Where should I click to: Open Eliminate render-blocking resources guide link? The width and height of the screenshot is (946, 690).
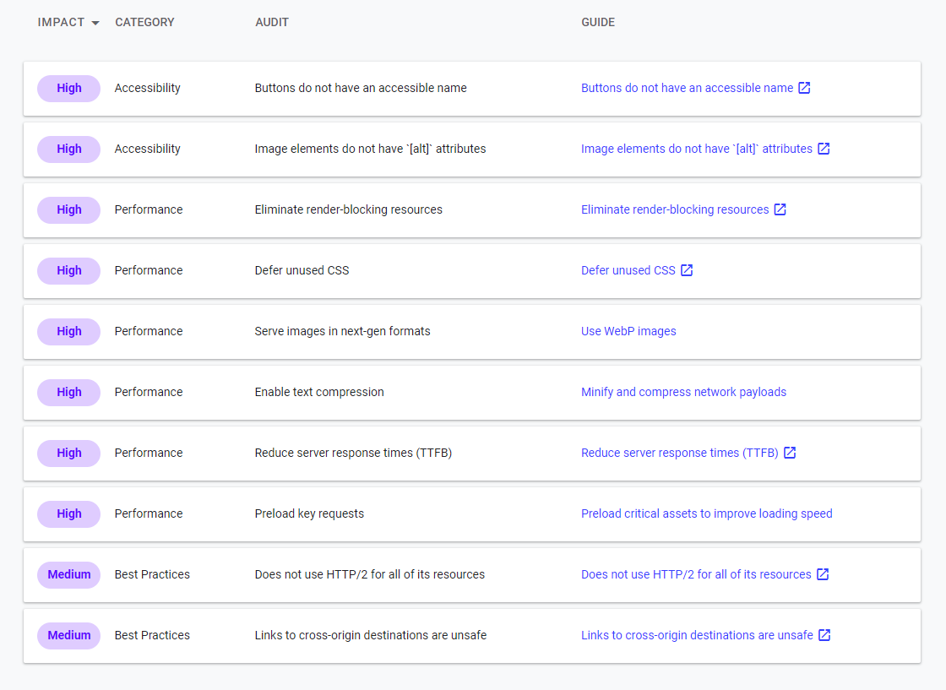[675, 209]
